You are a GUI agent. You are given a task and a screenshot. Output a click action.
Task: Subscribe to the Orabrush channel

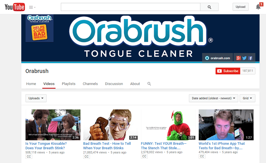[228, 71]
